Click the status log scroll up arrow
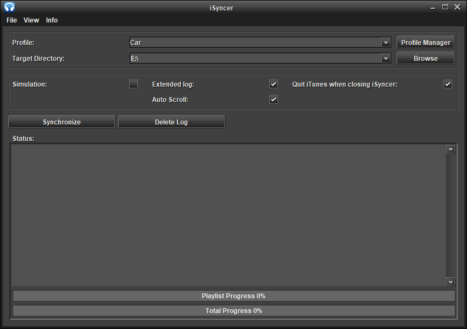This screenshot has height=329, width=467. click(x=451, y=150)
